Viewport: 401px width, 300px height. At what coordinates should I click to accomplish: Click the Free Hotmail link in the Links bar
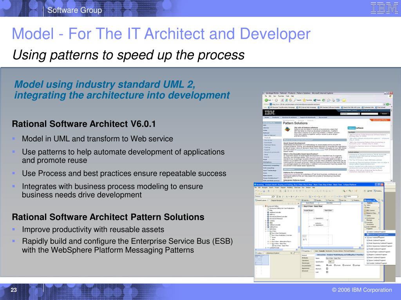(381, 107)
